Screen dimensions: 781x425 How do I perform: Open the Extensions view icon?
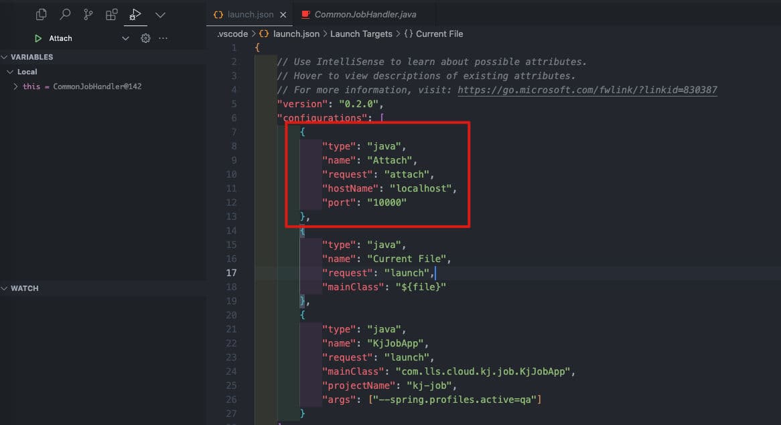(112, 14)
